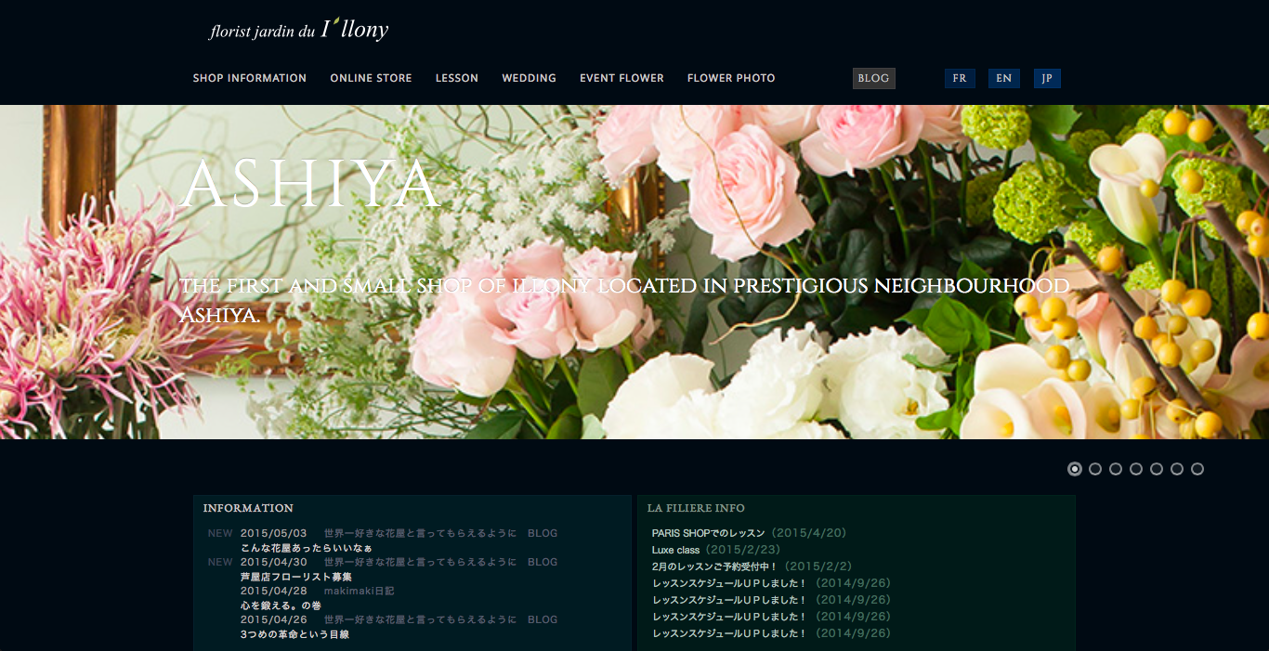View the FLOWER PHOTO gallery

(731, 78)
